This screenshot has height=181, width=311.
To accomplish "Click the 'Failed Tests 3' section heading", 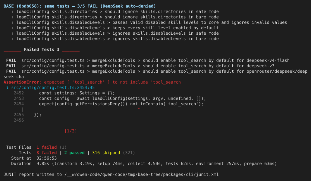I will point(42,49).
